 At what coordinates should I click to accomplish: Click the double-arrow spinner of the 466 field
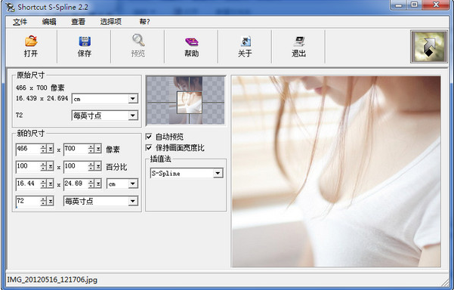coord(51,149)
